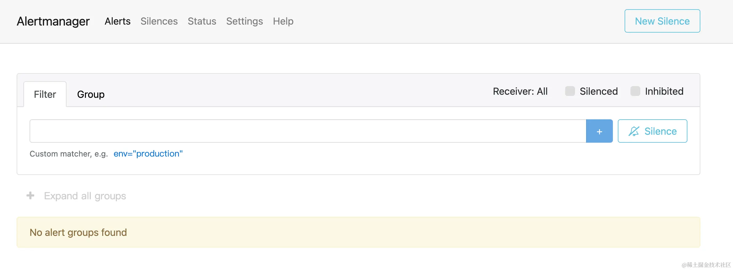This screenshot has height=270, width=733.
Task: Open the Status page
Action: [x=202, y=21]
